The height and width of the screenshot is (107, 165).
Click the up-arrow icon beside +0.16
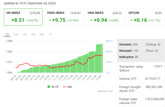(131, 20)
